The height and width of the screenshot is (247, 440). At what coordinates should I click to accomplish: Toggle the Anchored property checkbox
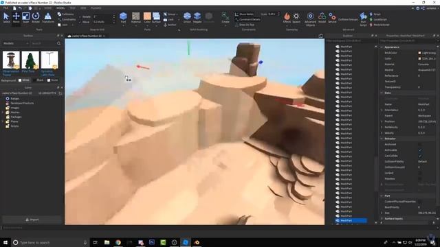(x=420, y=144)
